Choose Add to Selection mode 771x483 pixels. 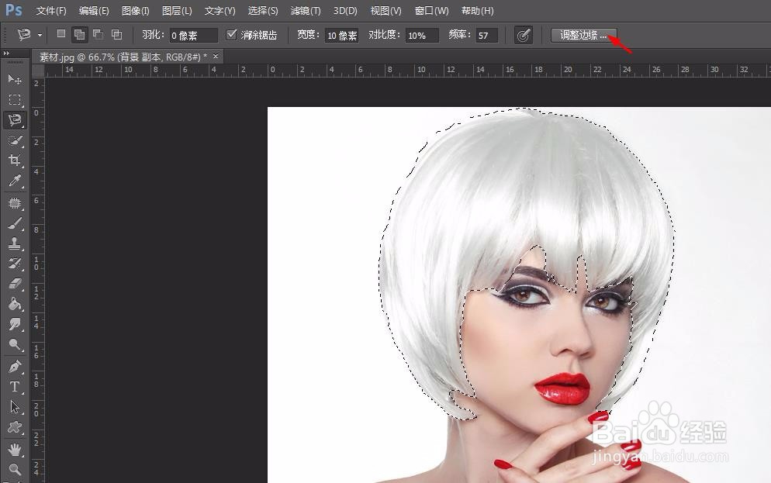(x=79, y=34)
